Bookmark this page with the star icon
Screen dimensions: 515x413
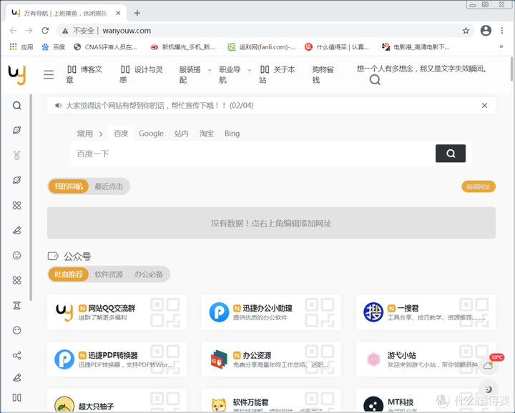tap(466, 31)
